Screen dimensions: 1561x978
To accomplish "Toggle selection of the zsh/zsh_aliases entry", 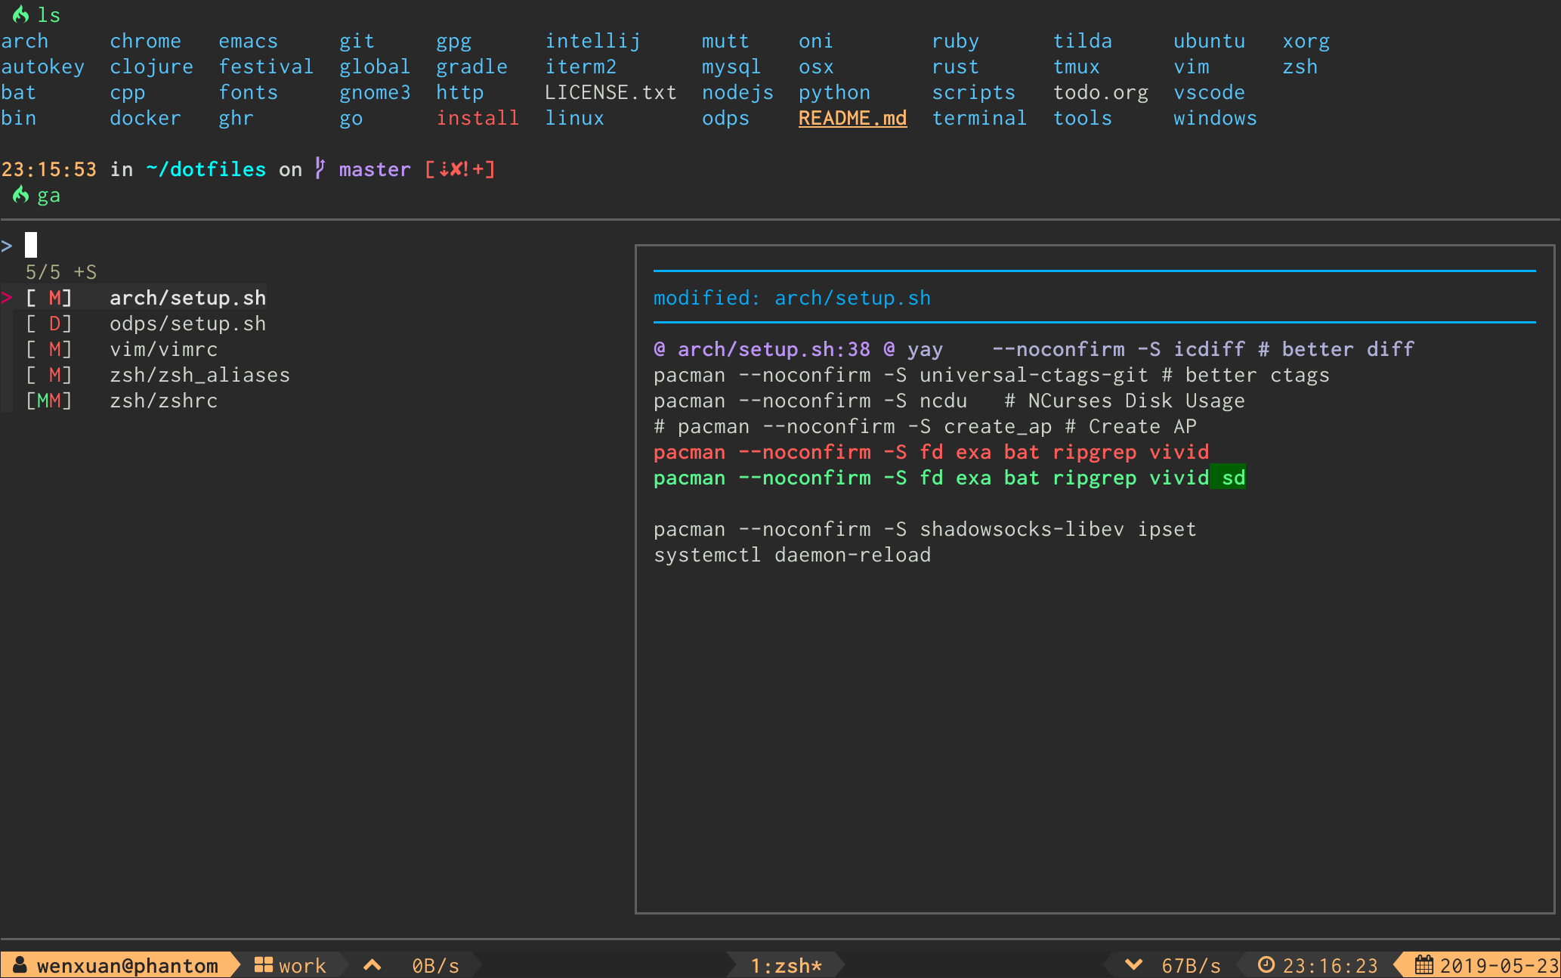I will [x=200, y=374].
